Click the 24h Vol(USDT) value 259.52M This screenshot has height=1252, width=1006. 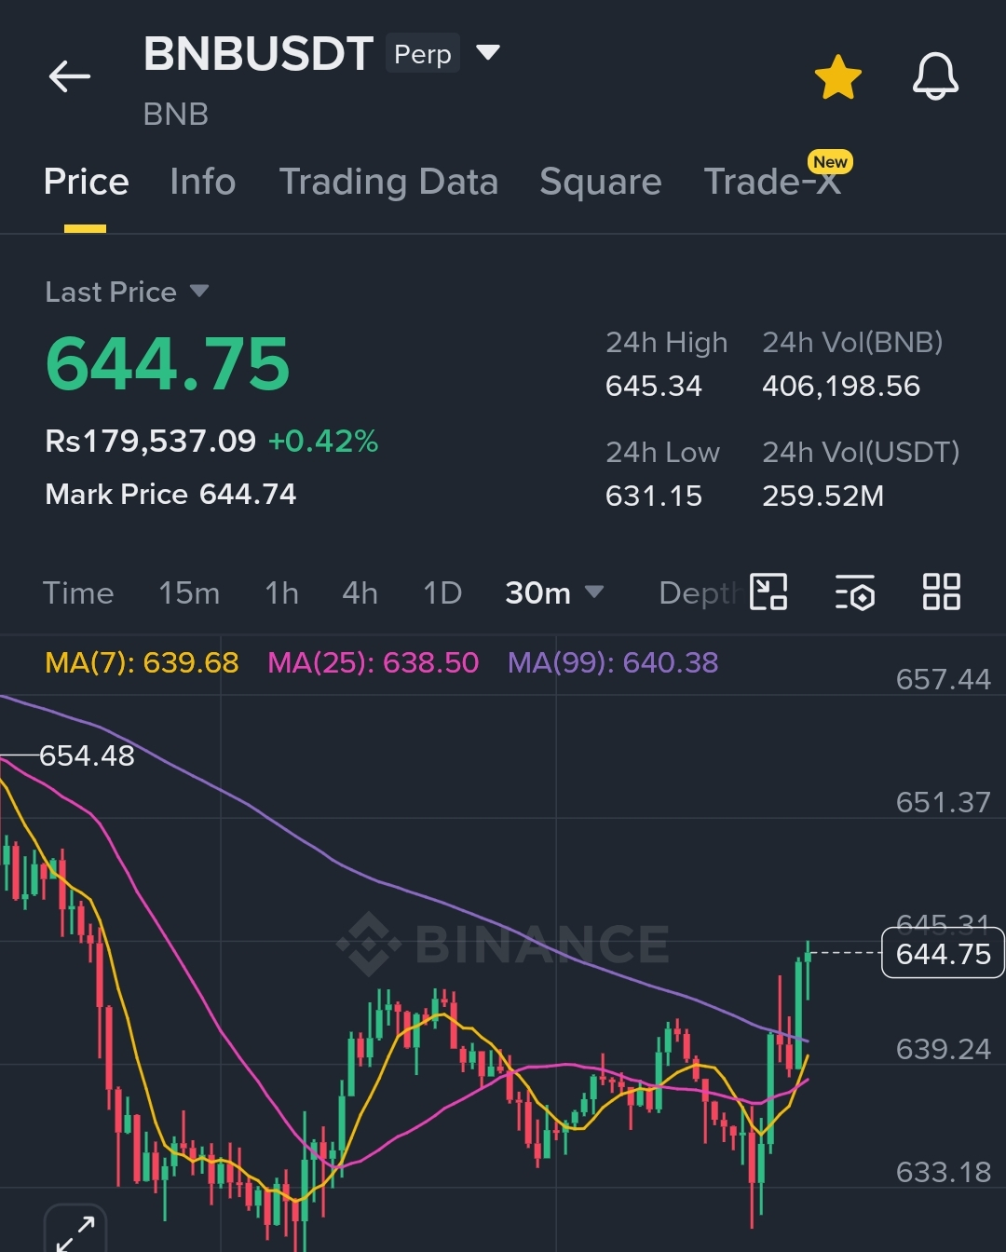pyautogui.click(x=822, y=496)
